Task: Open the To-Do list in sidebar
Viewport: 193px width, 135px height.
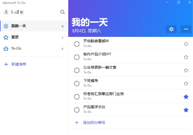Action: tap(34, 49)
